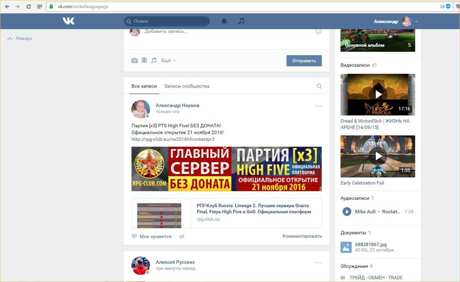Open the Основной альбом thumbnail
Screen dimensions: 460x282
click(x=378, y=40)
